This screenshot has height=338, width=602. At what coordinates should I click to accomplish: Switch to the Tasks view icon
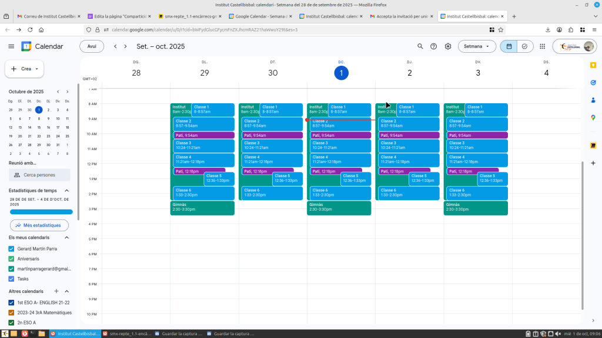click(524, 46)
